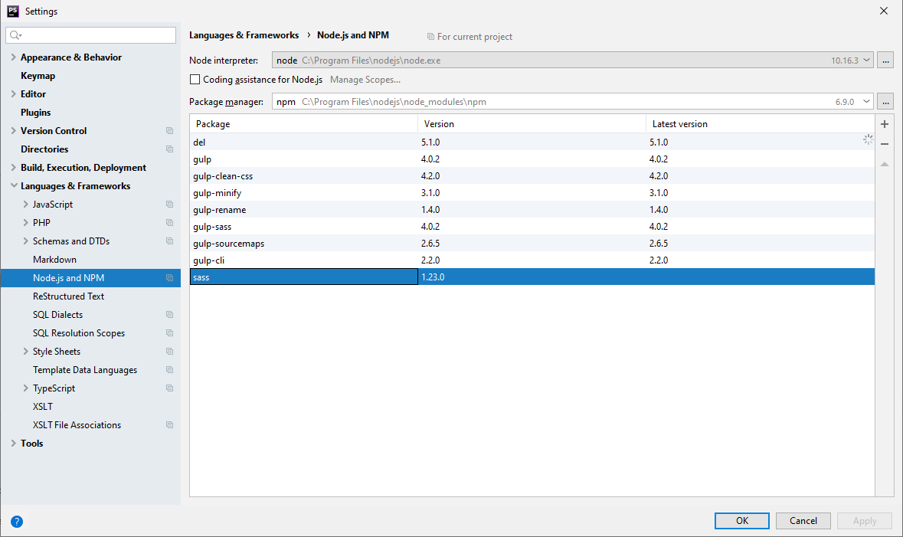The image size is (903, 537).
Task: Click inside the settings search field
Action: [x=90, y=35]
